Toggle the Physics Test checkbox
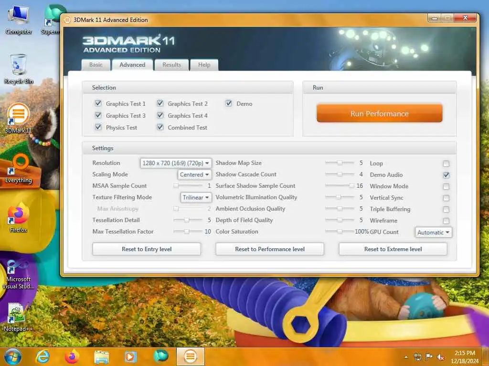 click(x=98, y=127)
